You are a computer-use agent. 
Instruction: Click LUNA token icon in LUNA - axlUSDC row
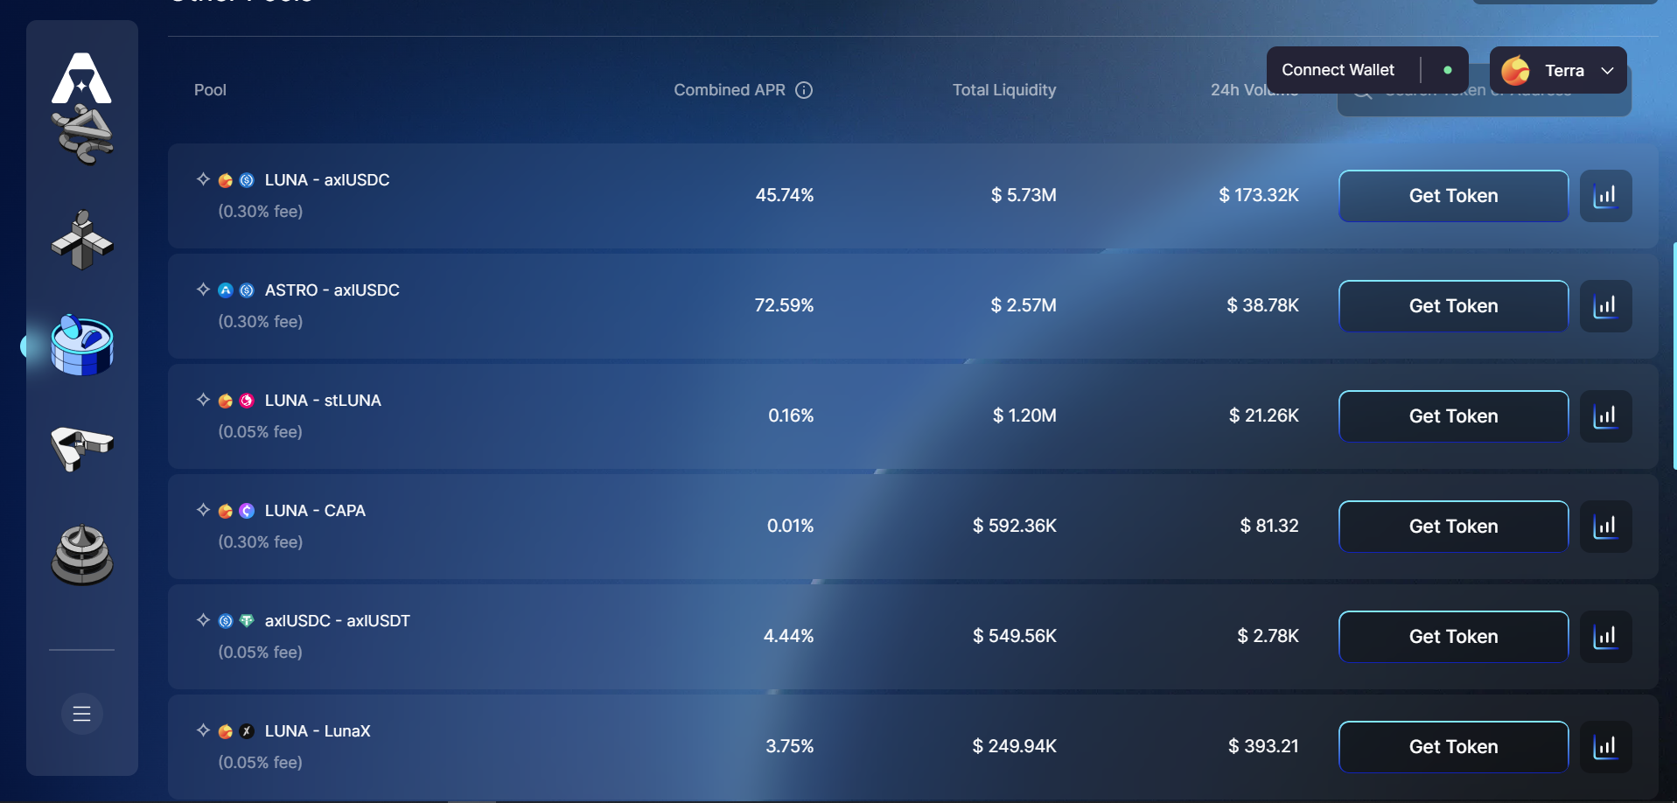(225, 180)
